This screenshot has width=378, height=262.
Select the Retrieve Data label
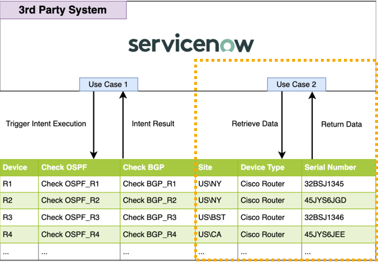[x=255, y=123]
